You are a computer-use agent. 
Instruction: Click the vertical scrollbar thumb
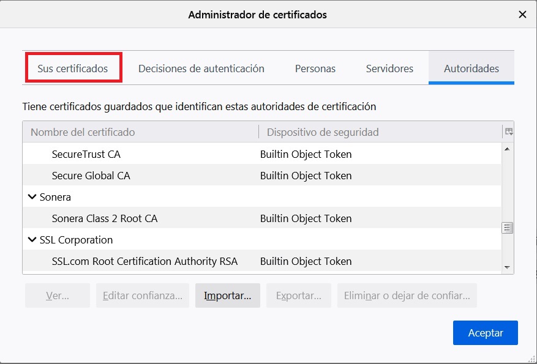coord(507,226)
